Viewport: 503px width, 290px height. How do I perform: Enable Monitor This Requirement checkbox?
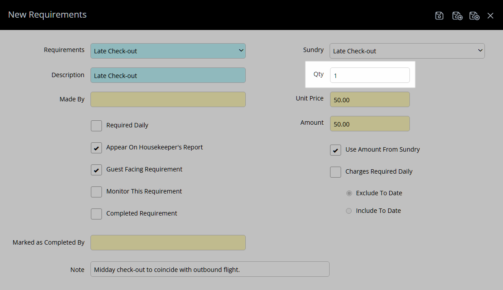tap(96, 192)
